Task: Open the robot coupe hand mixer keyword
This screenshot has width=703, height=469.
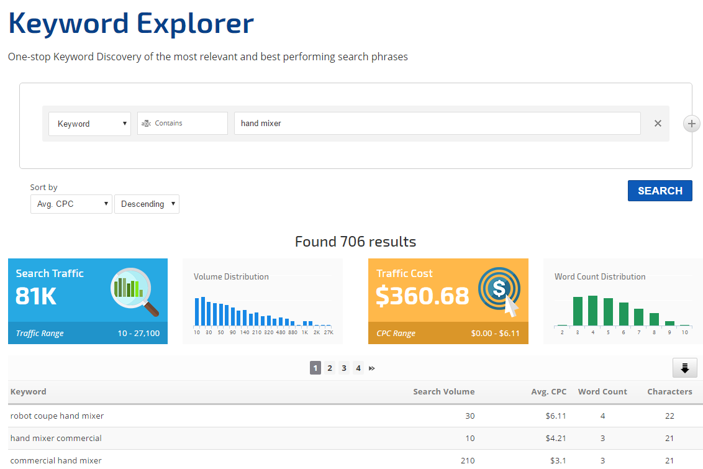Action: point(57,416)
